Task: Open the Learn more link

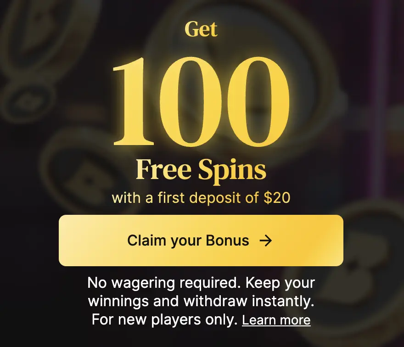Action: coord(276,320)
